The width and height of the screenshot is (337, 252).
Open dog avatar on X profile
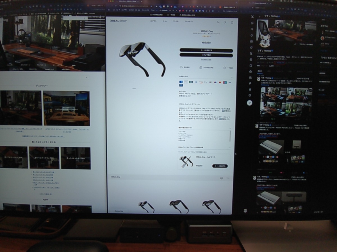[265, 40]
